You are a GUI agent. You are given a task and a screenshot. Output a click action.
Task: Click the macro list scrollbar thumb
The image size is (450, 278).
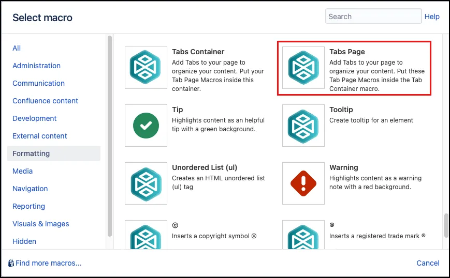point(446,225)
